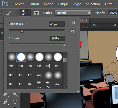118x108 pixels.
Task: Collapse the brush preset picker arrow next to 48
Action: [x=29, y=13]
